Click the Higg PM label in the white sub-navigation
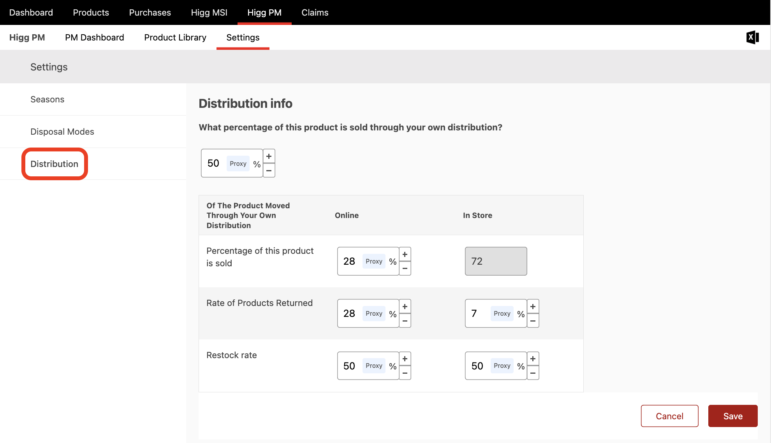The height and width of the screenshot is (443, 771). [27, 37]
